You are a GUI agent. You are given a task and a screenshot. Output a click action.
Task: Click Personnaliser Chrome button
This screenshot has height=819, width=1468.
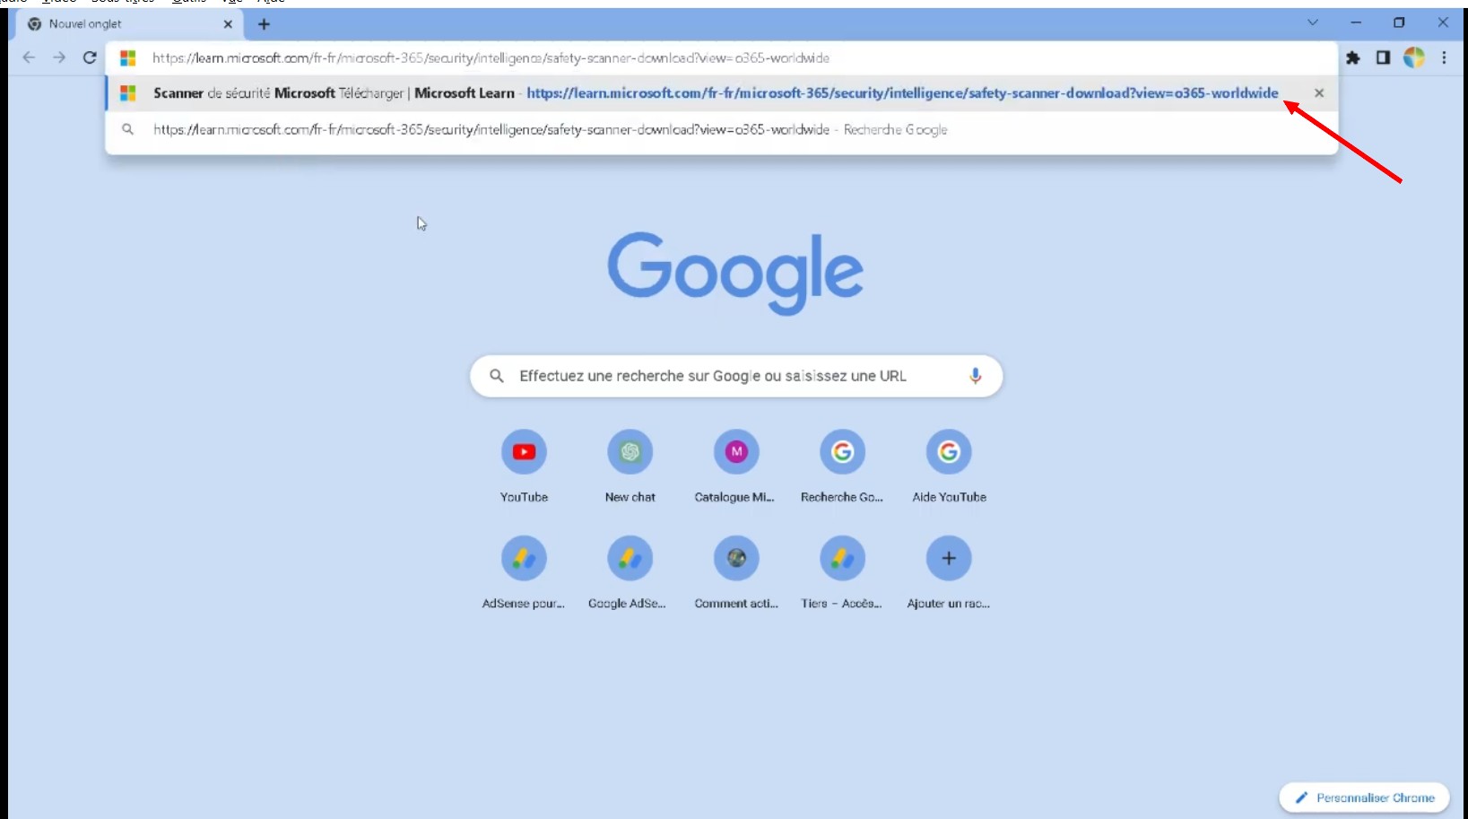pos(1364,797)
